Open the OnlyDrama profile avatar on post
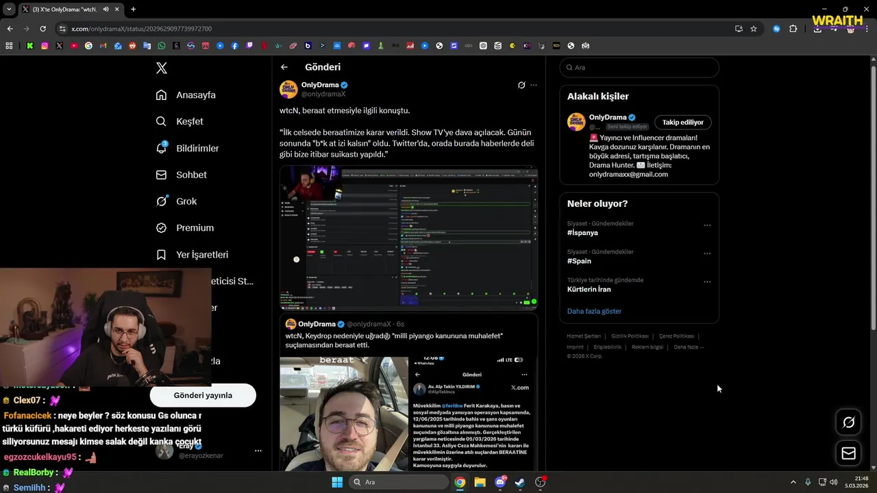The width and height of the screenshot is (877, 493). pos(288,89)
